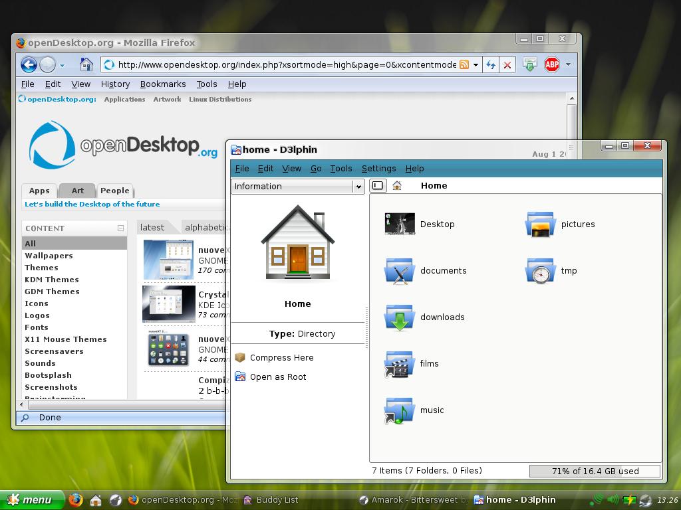Open the D3lphin View menu
681x510 pixels.
291,168
